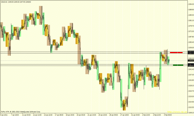This screenshot has height=116, width=194.
Task: Click the 2 Feb 22:00 time label
Action: coord(157,115)
